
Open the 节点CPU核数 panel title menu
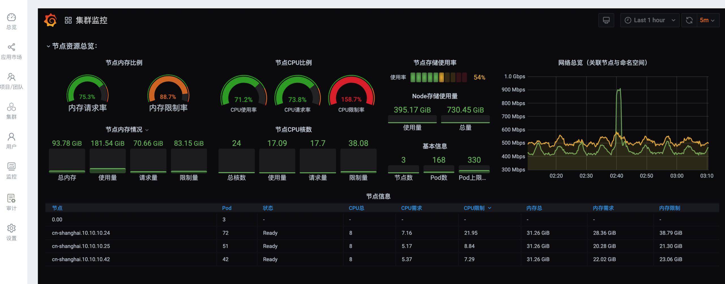(294, 129)
